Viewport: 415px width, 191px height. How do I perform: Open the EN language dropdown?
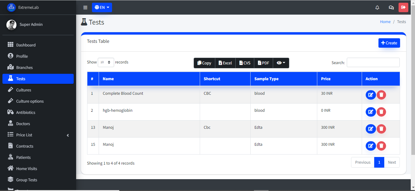pyautogui.click(x=102, y=8)
